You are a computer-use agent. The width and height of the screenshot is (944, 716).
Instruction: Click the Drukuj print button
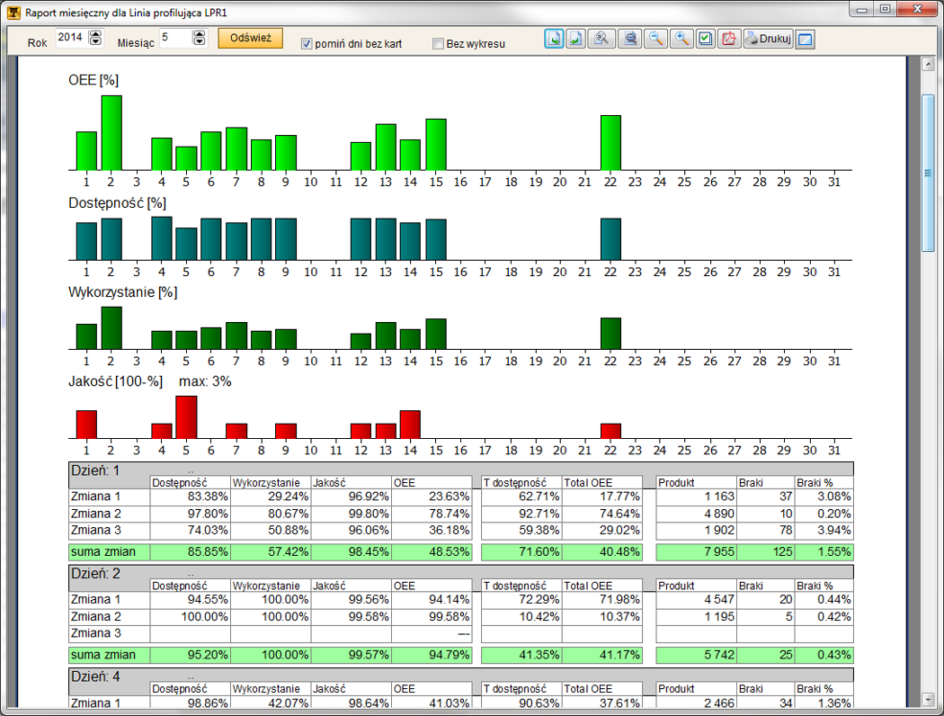[x=768, y=40]
